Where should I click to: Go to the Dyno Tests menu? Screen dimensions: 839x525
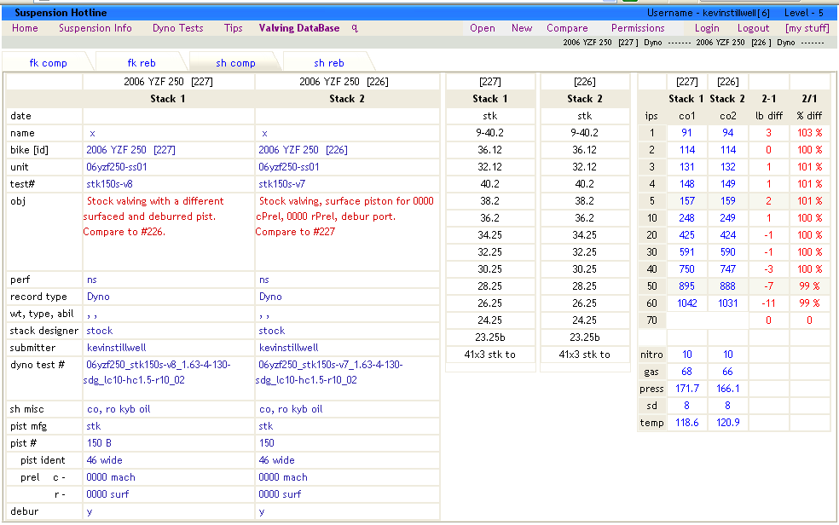coord(178,28)
